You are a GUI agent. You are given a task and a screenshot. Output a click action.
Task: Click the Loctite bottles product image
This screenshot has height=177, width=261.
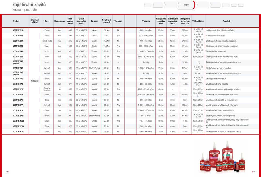point(222,157)
